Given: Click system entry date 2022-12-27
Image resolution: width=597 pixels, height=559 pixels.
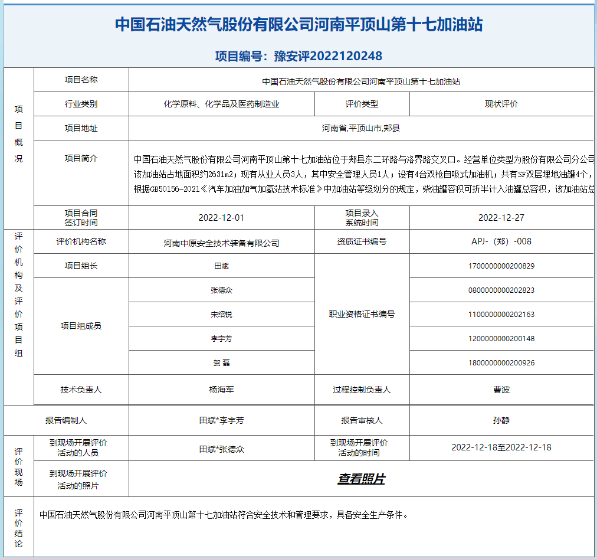Looking at the screenshot, I should click(501, 218).
